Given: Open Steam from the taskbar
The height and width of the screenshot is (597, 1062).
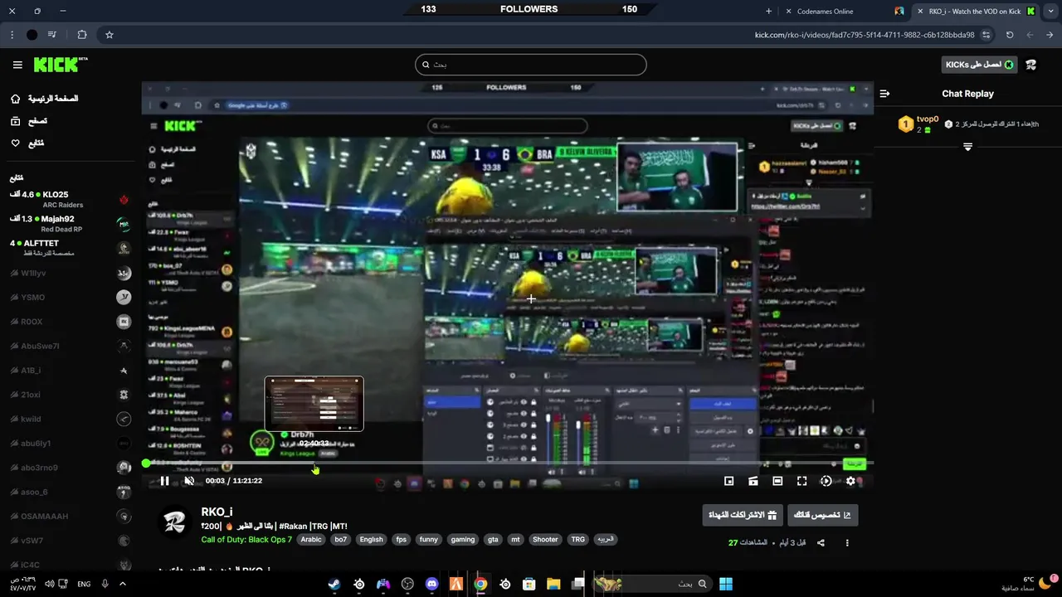Looking at the screenshot, I should (x=334, y=584).
